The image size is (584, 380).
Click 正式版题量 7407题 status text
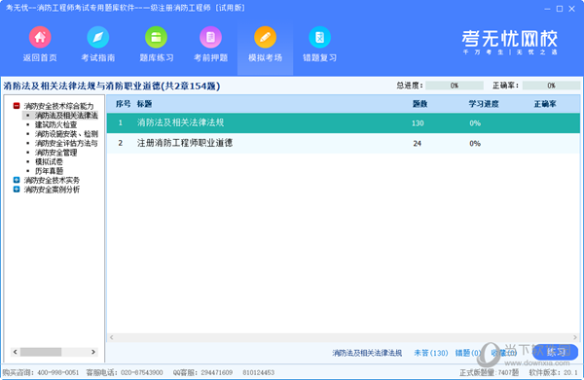(x=489, y=372)
